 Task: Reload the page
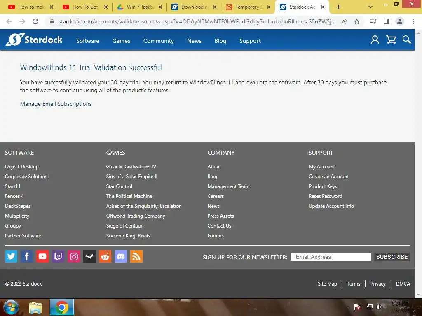click(35, 21)
